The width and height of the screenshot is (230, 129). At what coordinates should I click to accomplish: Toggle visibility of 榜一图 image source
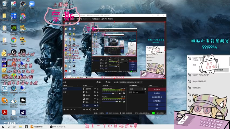pyautogui.click(x=95, y=95)
